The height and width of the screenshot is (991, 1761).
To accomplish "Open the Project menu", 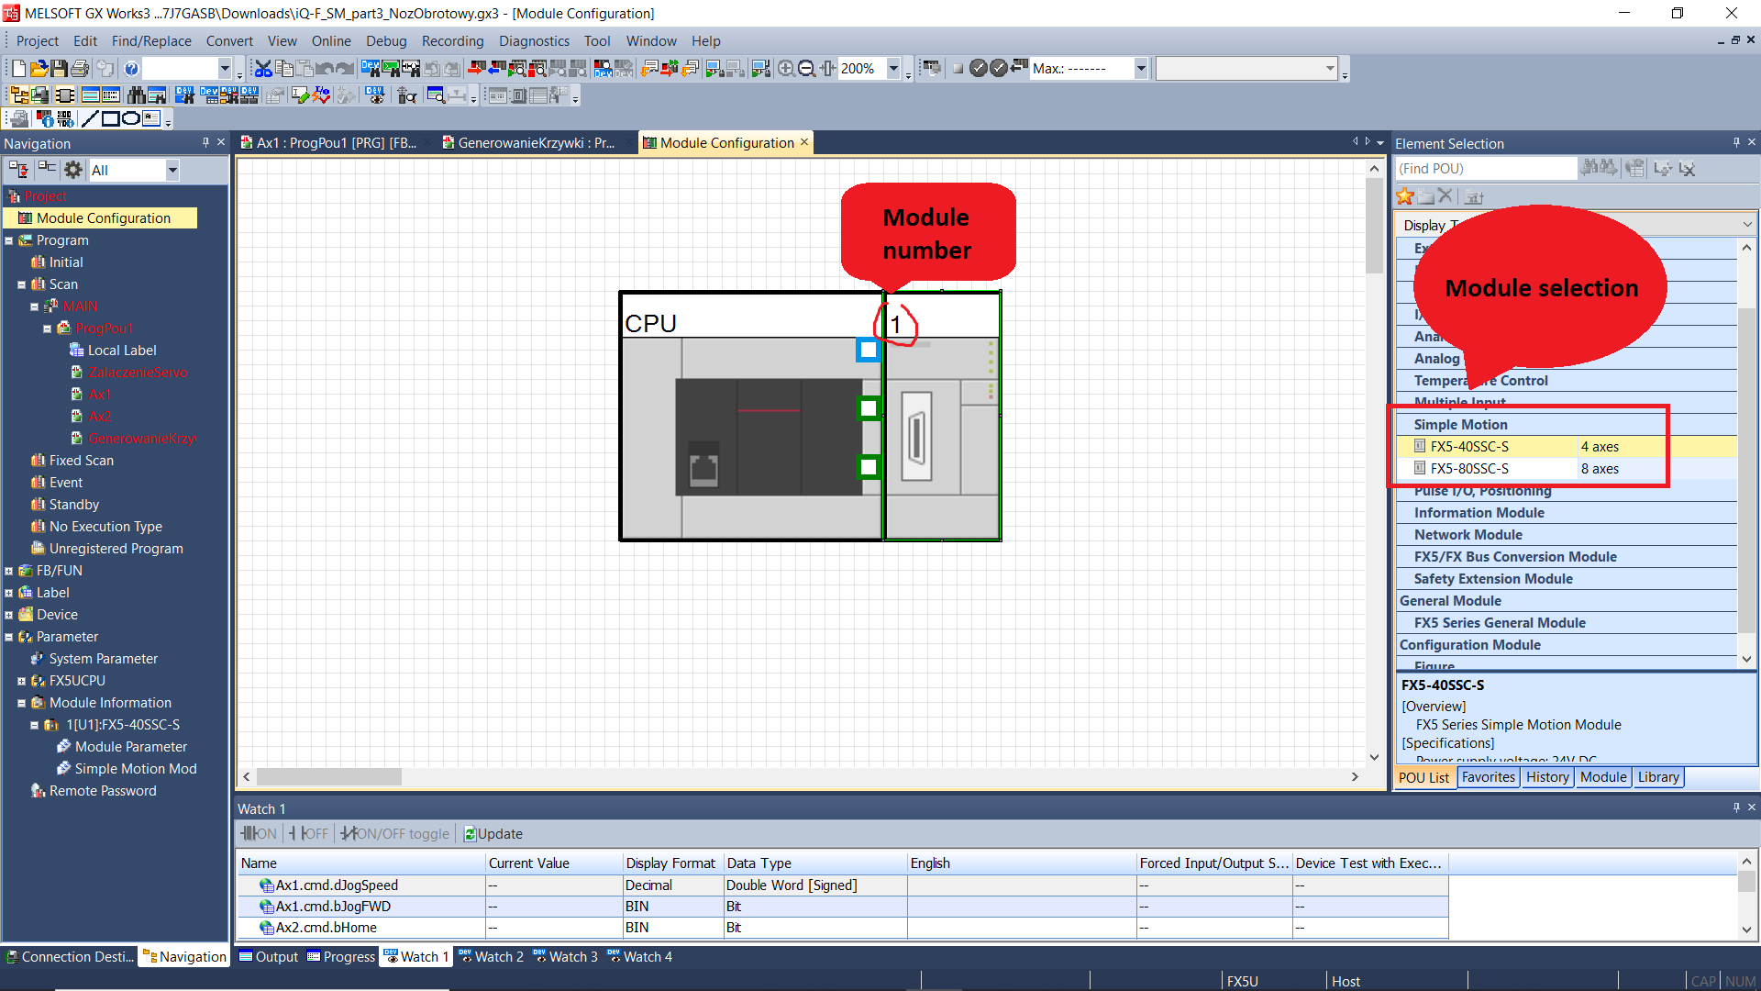I will [37, 41].
